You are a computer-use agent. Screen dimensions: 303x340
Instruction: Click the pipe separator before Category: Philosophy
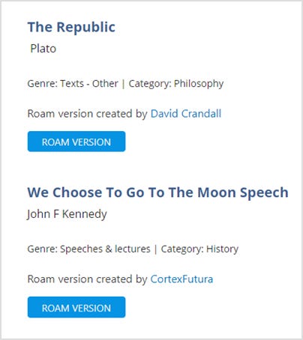pos(123,84)
